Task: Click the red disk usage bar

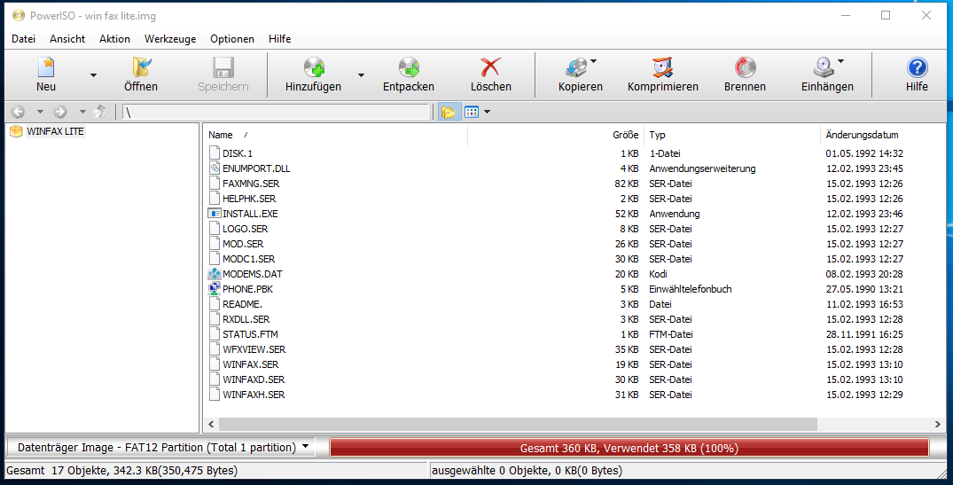Action: pos(629,448)
